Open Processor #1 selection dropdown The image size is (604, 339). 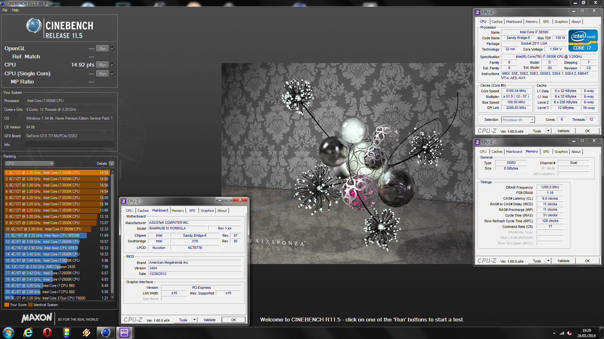518,120
